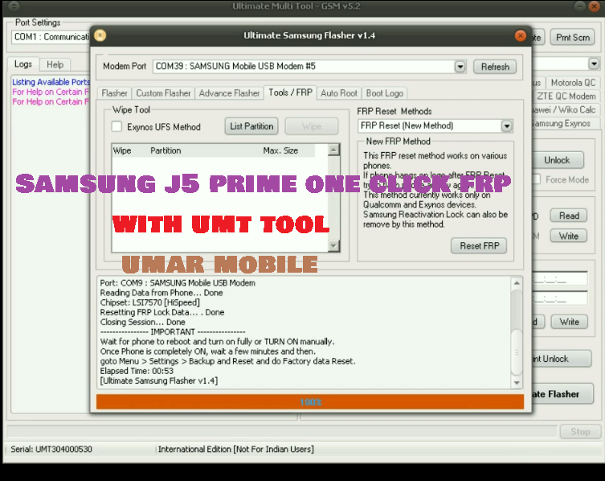Click the Stop button
Image resolution: width=605 pixels, height=481 pixels.
pos(580,432)
